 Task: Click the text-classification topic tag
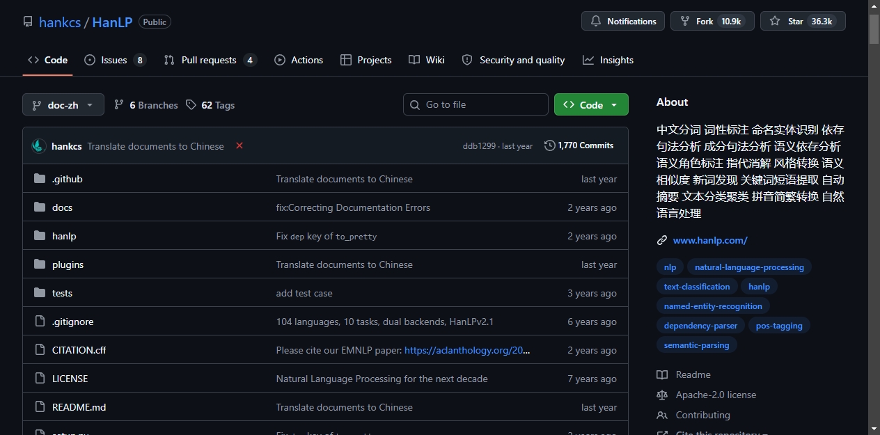pos(697,287)
